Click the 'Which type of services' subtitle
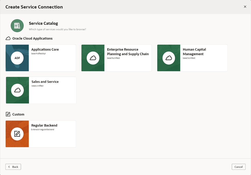Image resolution: width=251 pixels, height=175 pixels. [x=57, y=29]
